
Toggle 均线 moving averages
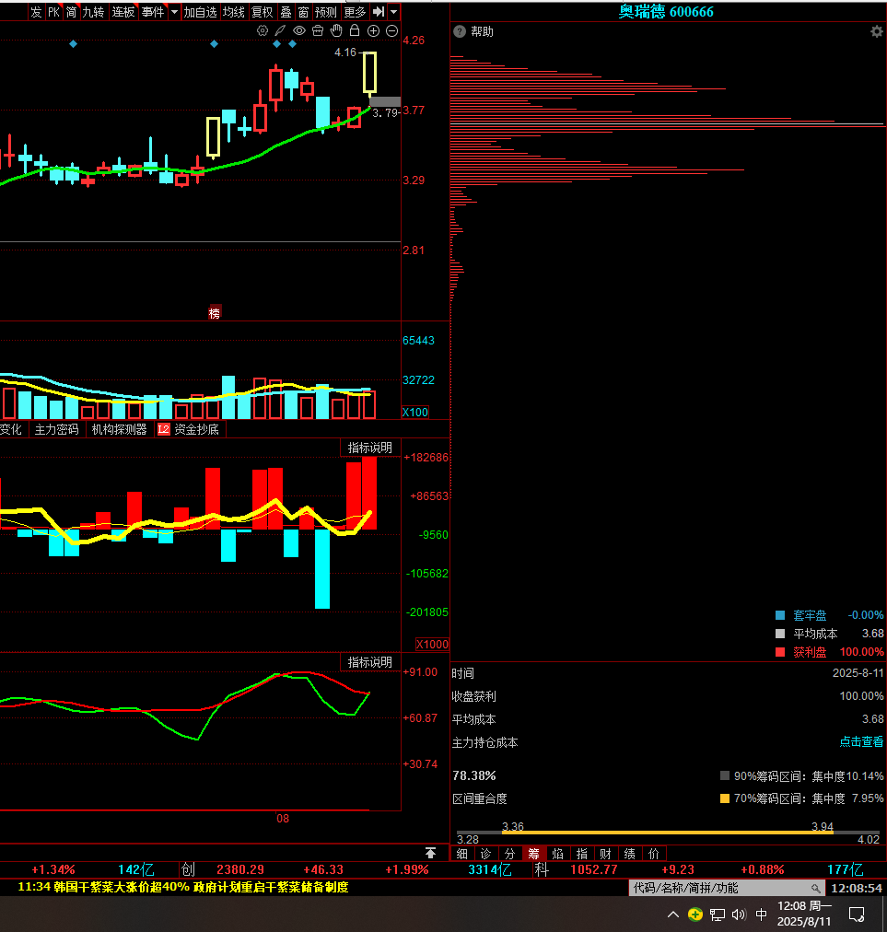point(234,12)
